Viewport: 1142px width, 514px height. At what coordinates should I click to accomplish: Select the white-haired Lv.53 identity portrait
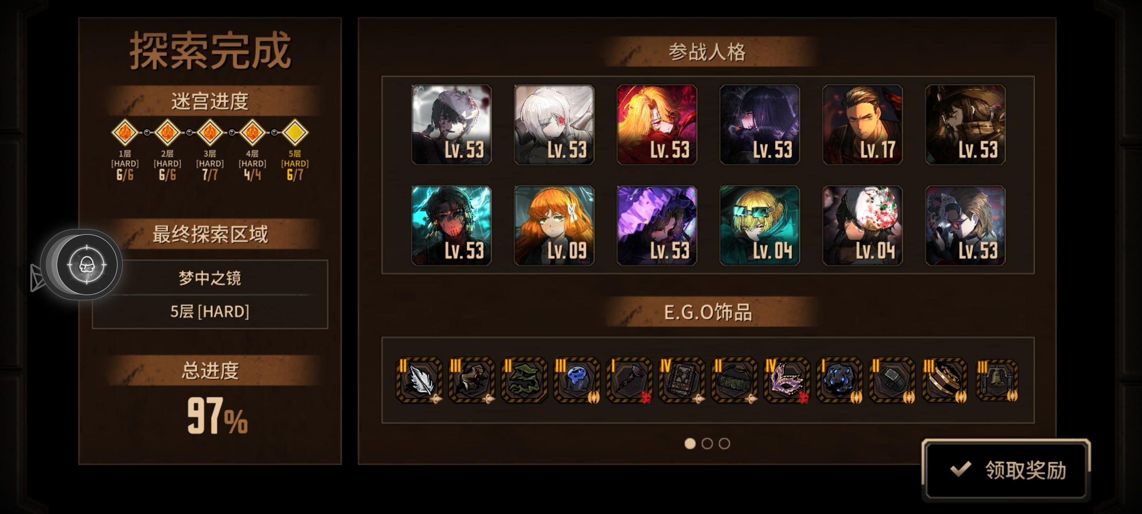click(x=554, y=125)
